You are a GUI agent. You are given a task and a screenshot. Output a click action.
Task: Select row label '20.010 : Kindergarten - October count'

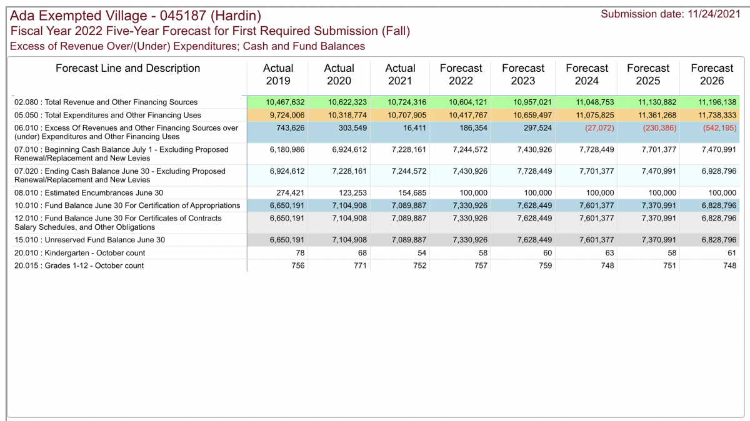pyautogui.click(x=79, y=253)
